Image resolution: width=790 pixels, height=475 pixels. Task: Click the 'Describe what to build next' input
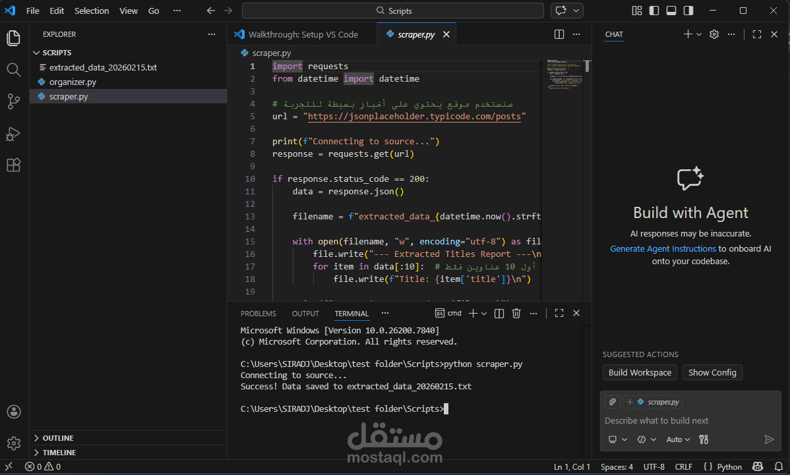pyautogui.click(x=690, y=421)
